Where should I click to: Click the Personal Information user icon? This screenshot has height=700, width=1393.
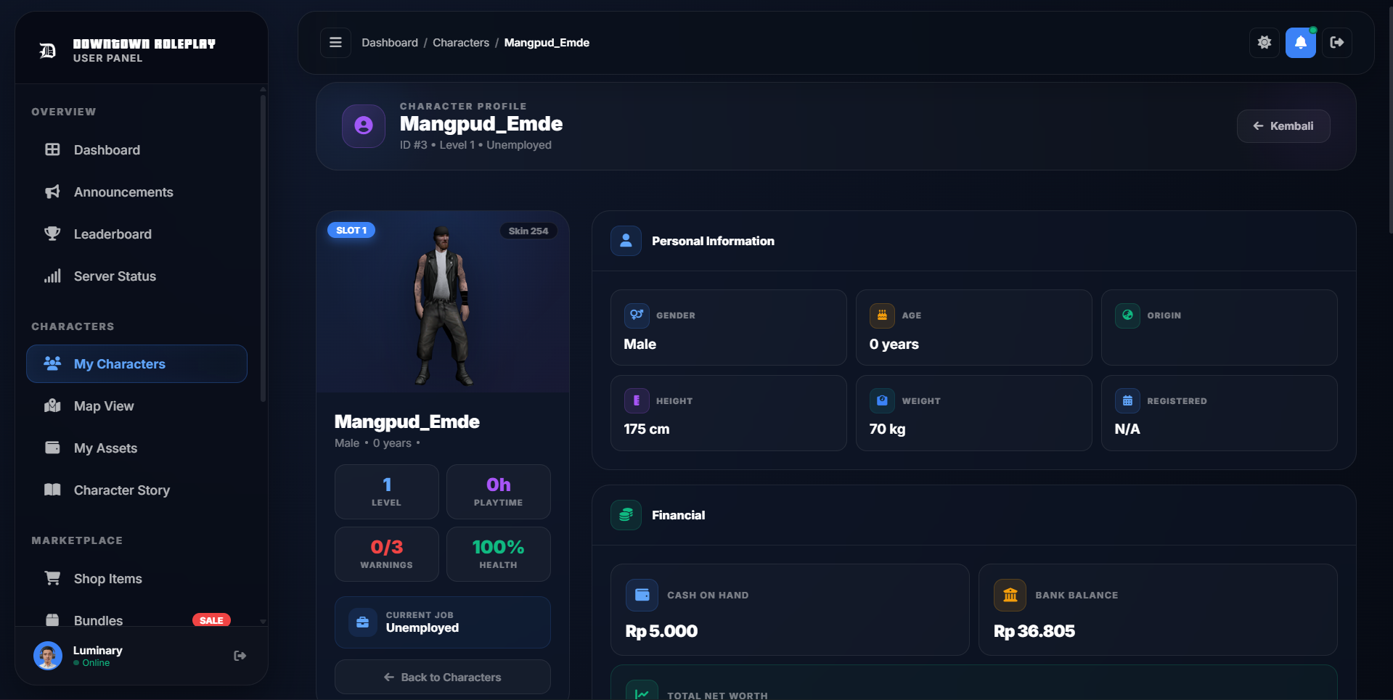coord(626,241)
